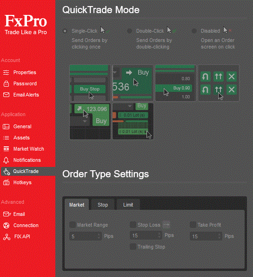The image size is (253, 277).
Task: Open Properties account settings icon
Action: pyautogui.click(x=6, y=72)
